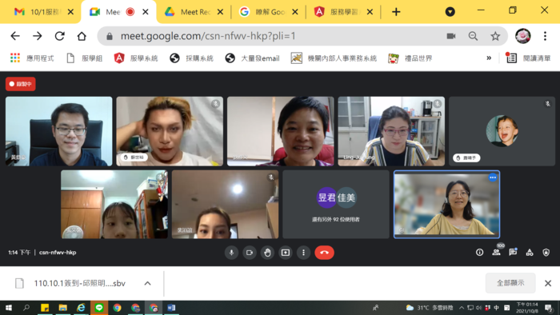The height and width of the screenshot is (315, 560).
Task: Open the 大量發email bookmark
Action: (x=253, y=58)
